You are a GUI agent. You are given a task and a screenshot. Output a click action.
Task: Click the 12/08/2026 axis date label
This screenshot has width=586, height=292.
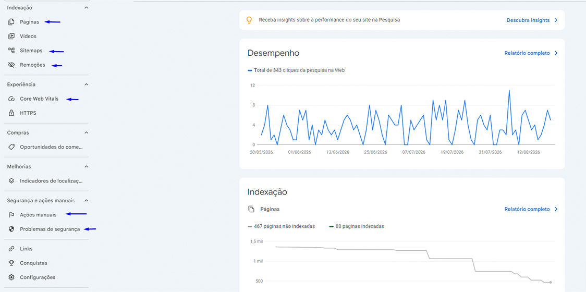528,153
